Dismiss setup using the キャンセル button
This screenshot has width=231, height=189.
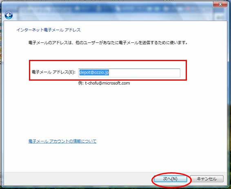(x=207, y=179)
